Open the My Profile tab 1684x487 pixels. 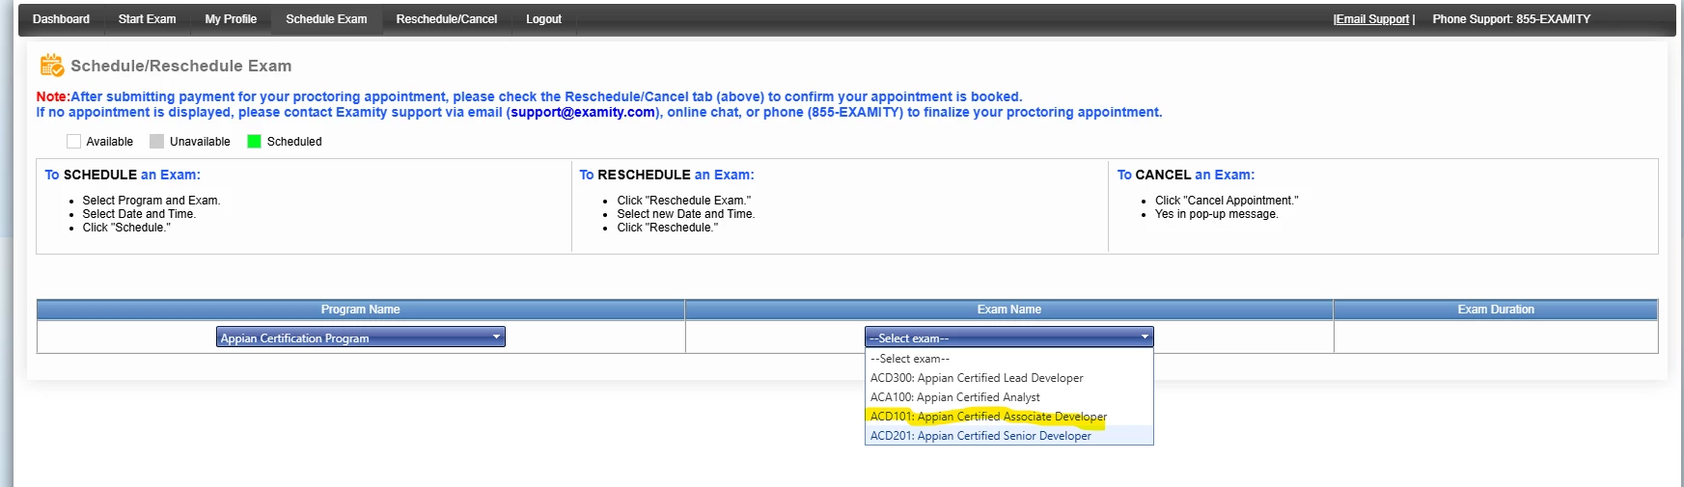coord(231,19)
